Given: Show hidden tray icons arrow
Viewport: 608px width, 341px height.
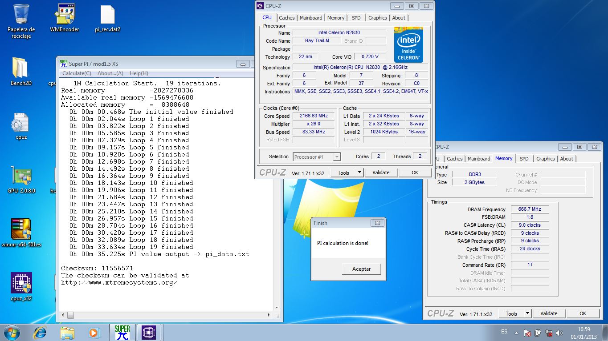Looking at the screenshot, I should [516, 332].
